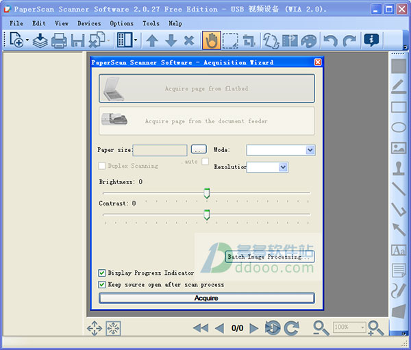Go to the next page
Image resolution: width=411 pixels, height=350 pixels.
[253, 328]
